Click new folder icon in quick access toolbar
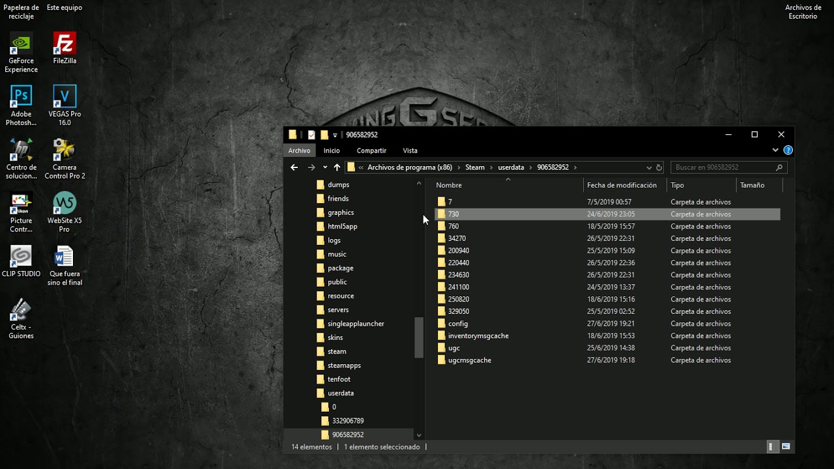 [324, 135]
